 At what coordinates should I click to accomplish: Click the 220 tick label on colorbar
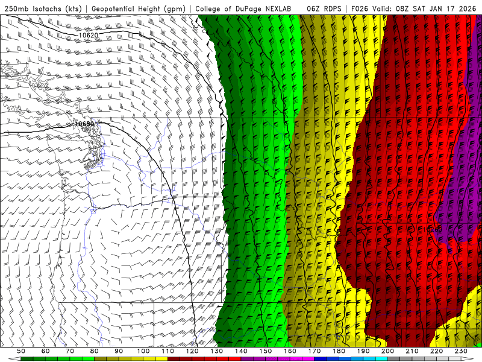[436, 351]
